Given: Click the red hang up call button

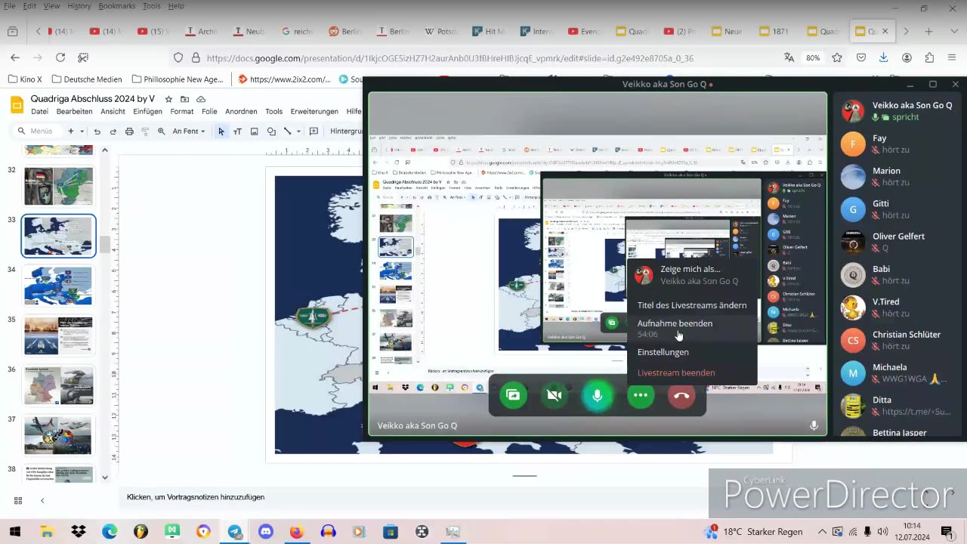Looking at the screenshot, I should tap(681, 395).
